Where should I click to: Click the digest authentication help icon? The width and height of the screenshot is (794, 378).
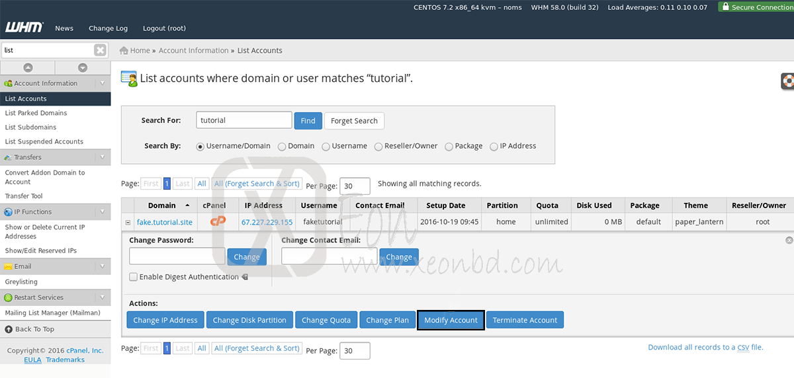(x=245, y=278)
